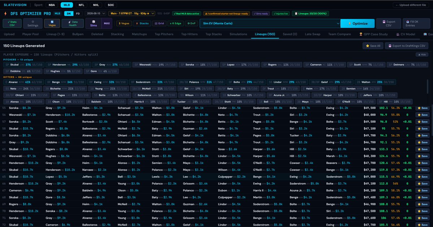Screen dimensions: 433x227
Task: Open the Top Pitchers tab
Action: (x=164, y=34)
